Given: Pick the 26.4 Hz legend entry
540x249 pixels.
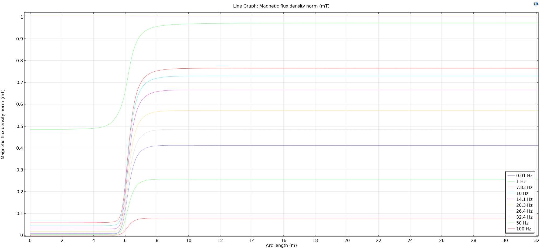Looking at the screenshot, I should point(524,211).
